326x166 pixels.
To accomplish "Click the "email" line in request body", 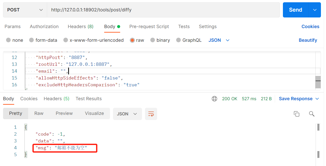I will [x=52, y=71].
